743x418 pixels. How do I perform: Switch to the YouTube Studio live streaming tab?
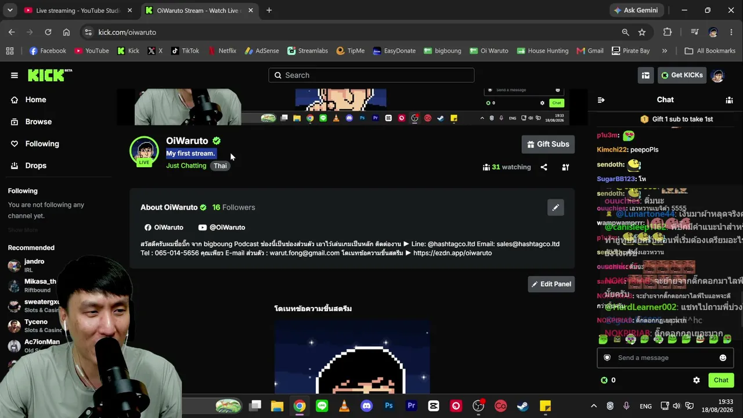point(78,10)
